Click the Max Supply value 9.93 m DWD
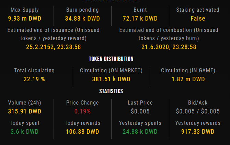 tap(25, 18)
